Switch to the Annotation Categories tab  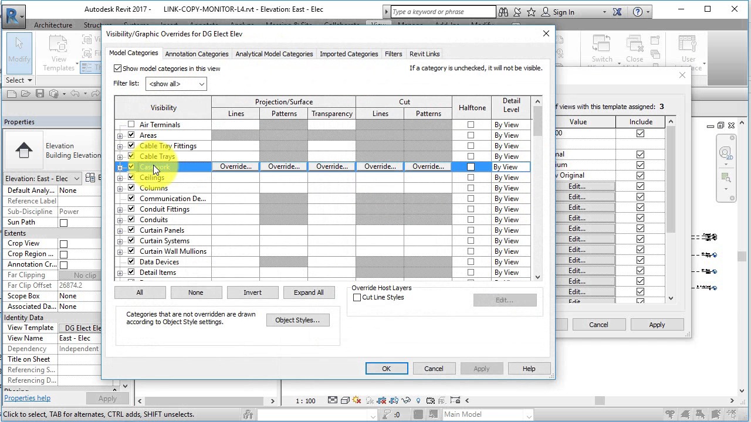(197, 54)
